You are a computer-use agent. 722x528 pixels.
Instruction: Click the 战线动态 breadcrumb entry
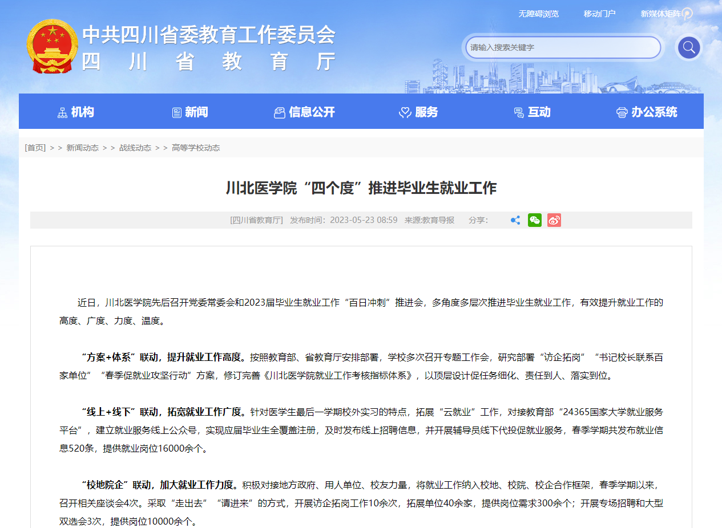point(135,147)
